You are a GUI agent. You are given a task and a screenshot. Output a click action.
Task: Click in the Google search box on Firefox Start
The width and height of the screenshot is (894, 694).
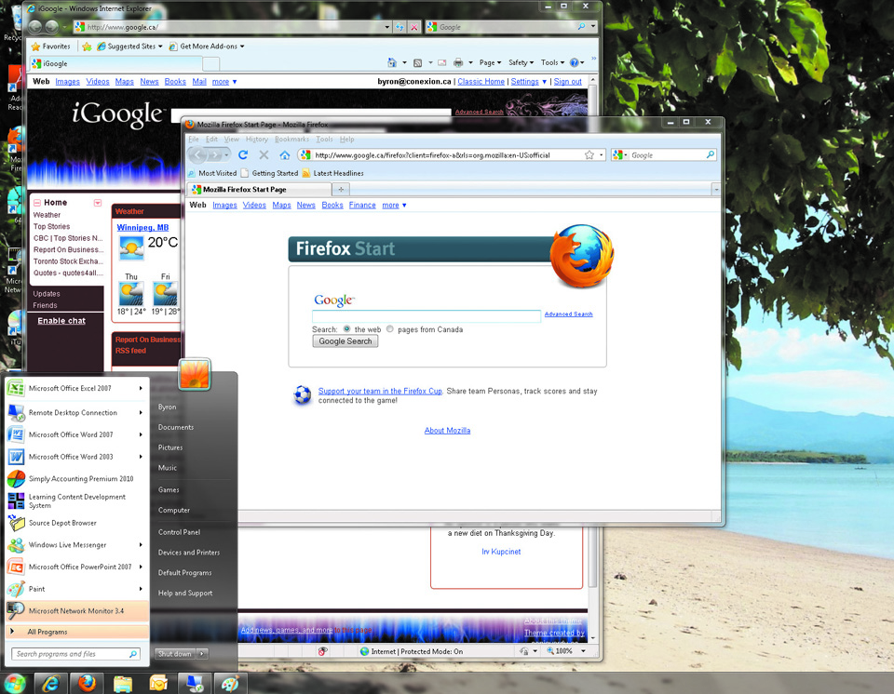coord(427,316)
